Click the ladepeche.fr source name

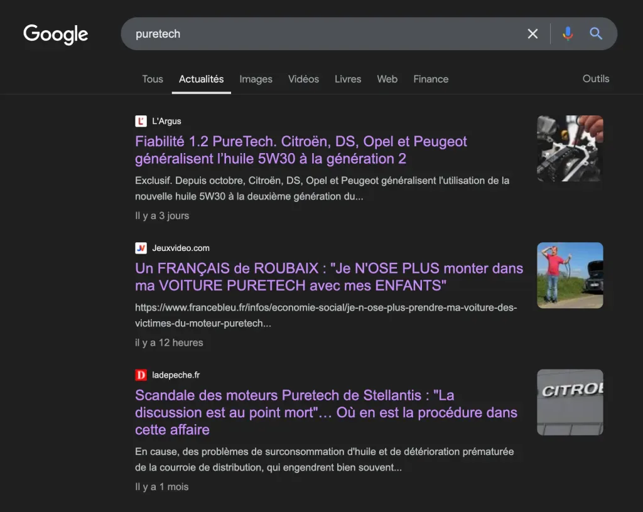pyautogui.click(x=176, y=375)
